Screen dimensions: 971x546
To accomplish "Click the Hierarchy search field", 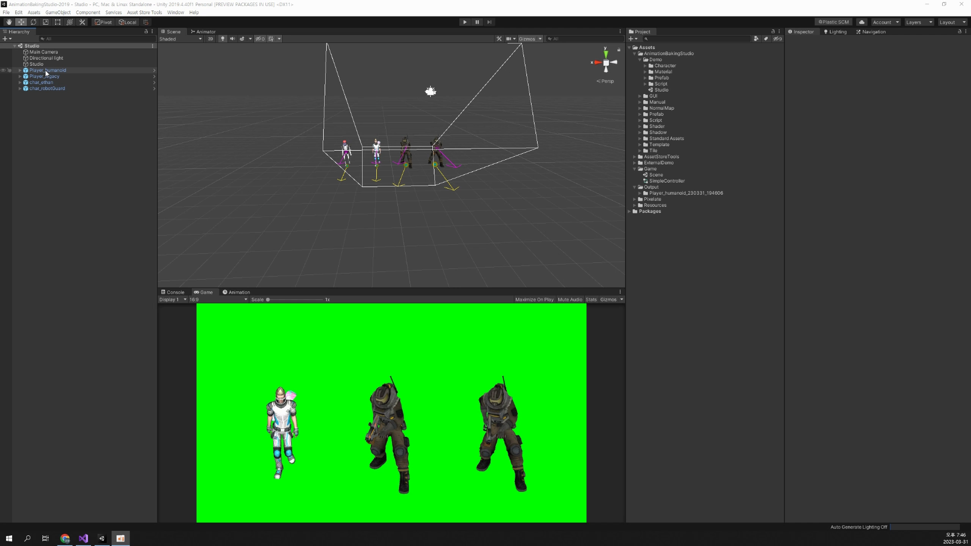I will click(97, 39).
